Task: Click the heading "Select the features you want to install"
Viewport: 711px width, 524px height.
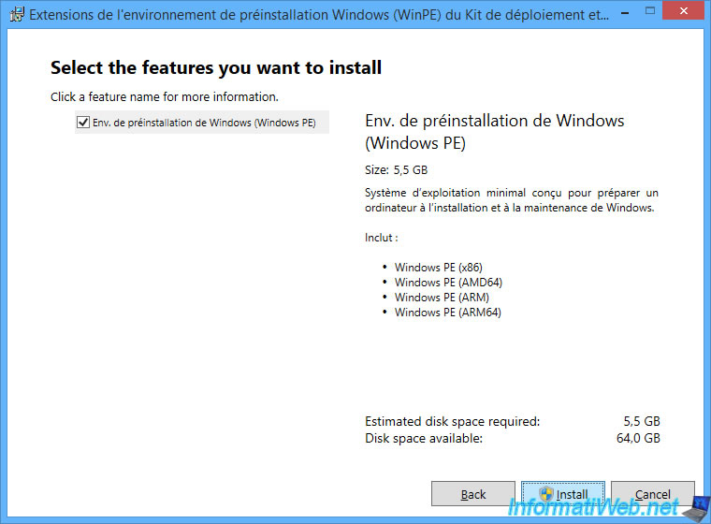Action: [216, 67]
